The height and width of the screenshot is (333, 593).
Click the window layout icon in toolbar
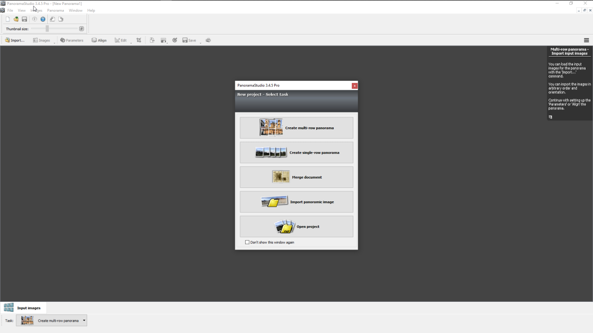pyautogui.click(x=163, y=40)
